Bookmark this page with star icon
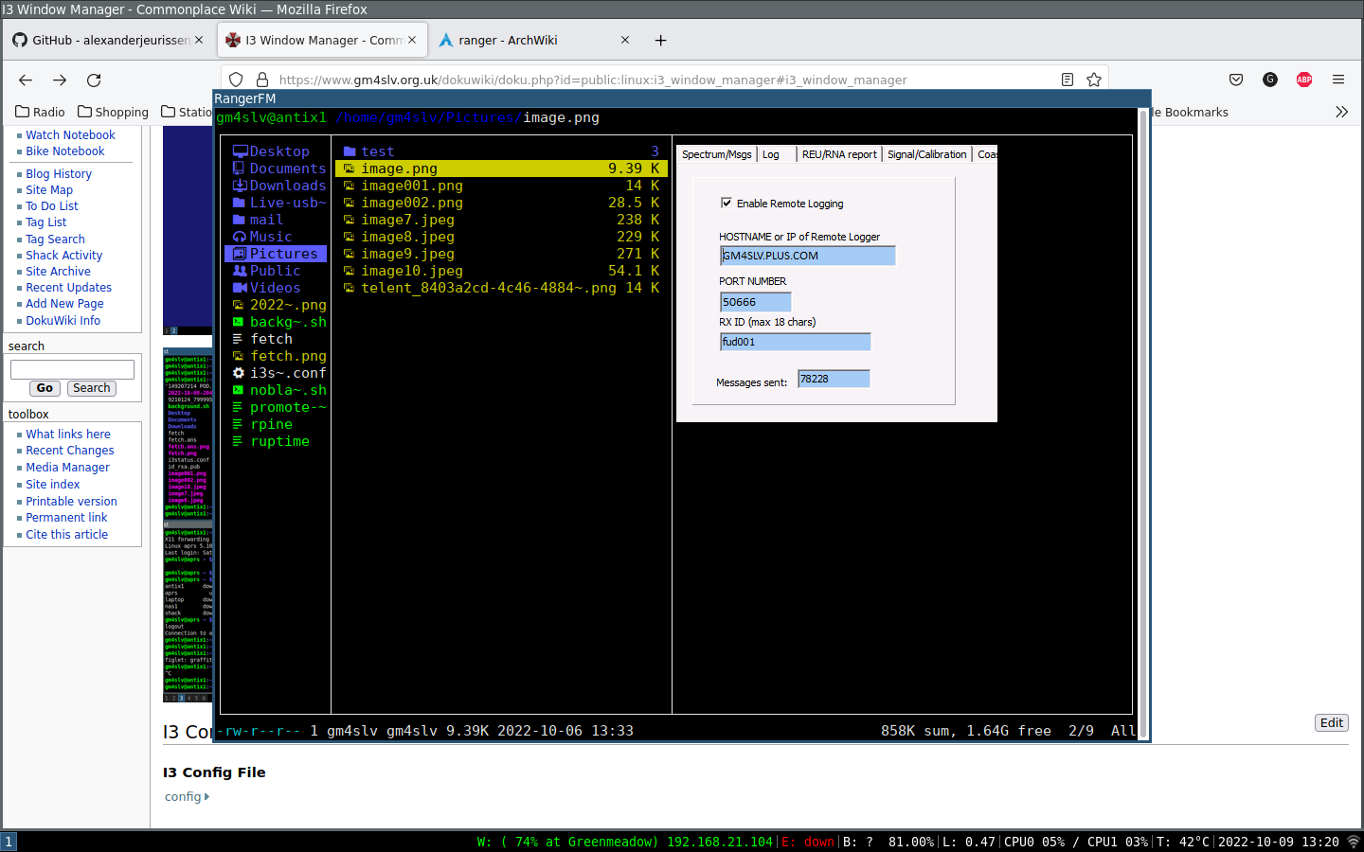 click(1094, 80)
